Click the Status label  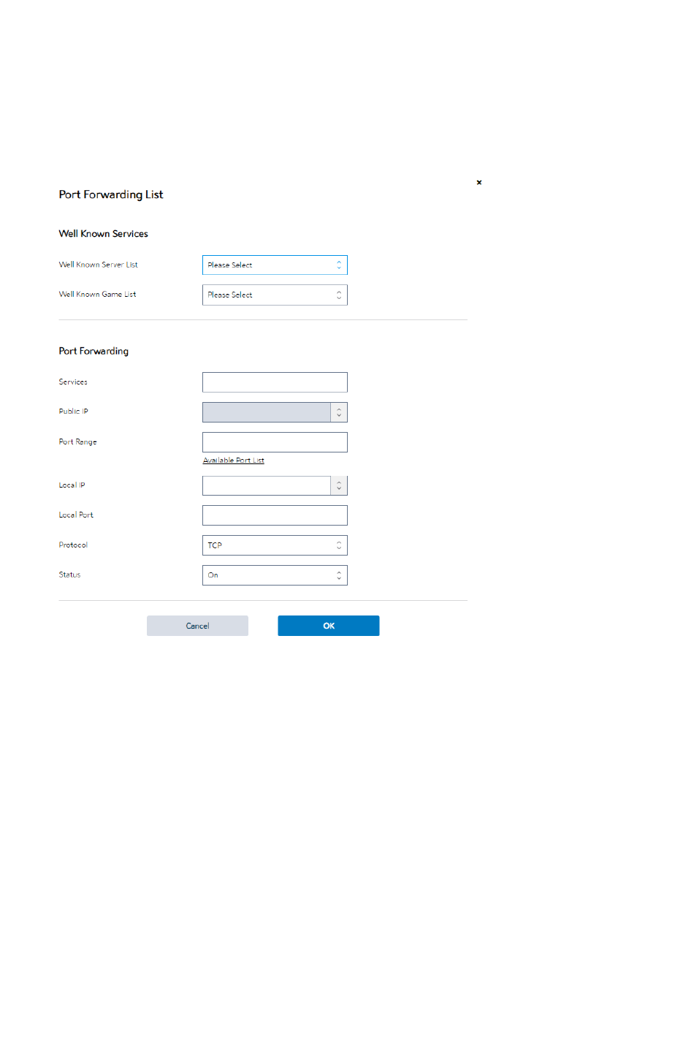coord(69,575)
